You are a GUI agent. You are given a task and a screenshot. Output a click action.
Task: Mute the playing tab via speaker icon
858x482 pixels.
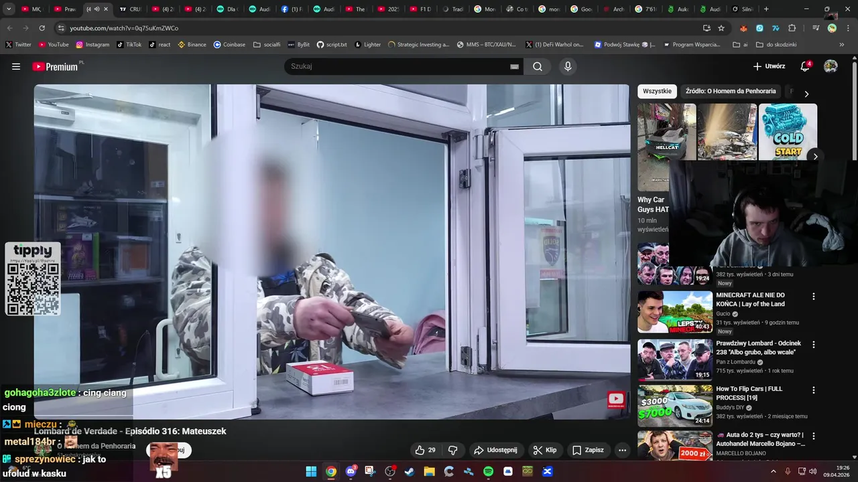(x=97, y=9)
